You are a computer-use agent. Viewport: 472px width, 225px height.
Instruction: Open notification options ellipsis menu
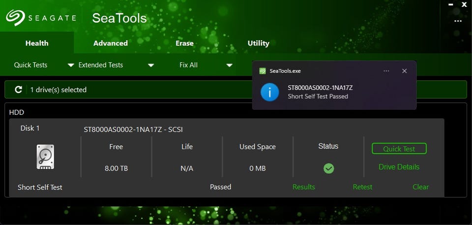[x=386, y=71]
